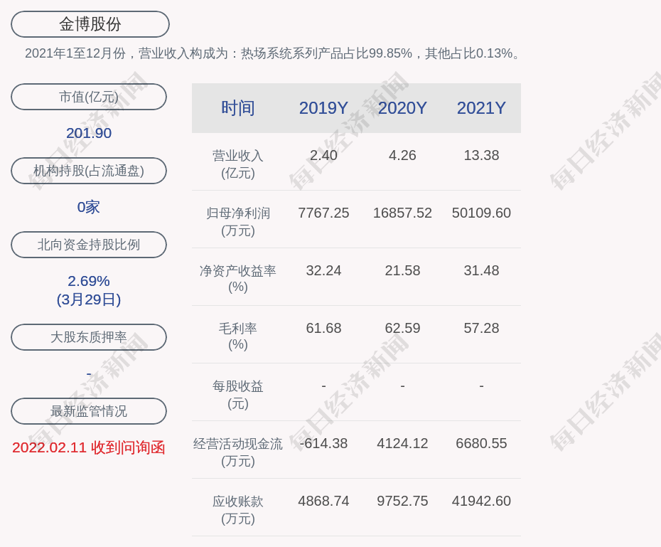Select the 市值(亿元) label pill
Image resolution: width=661 pixels, height=547 pixels.
89,97
